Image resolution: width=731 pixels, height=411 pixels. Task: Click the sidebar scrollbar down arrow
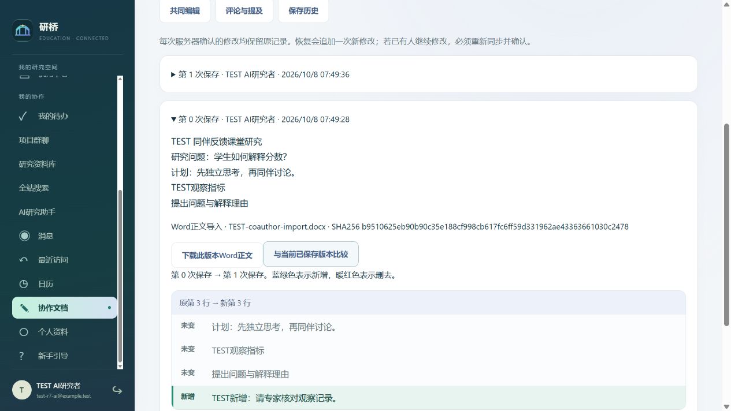pyautogui.click(x=120, y=366)
